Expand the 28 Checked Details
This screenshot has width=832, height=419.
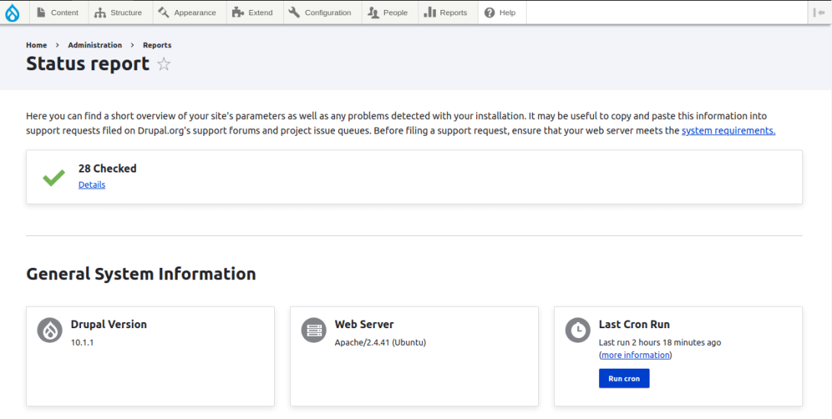point(92,185)
